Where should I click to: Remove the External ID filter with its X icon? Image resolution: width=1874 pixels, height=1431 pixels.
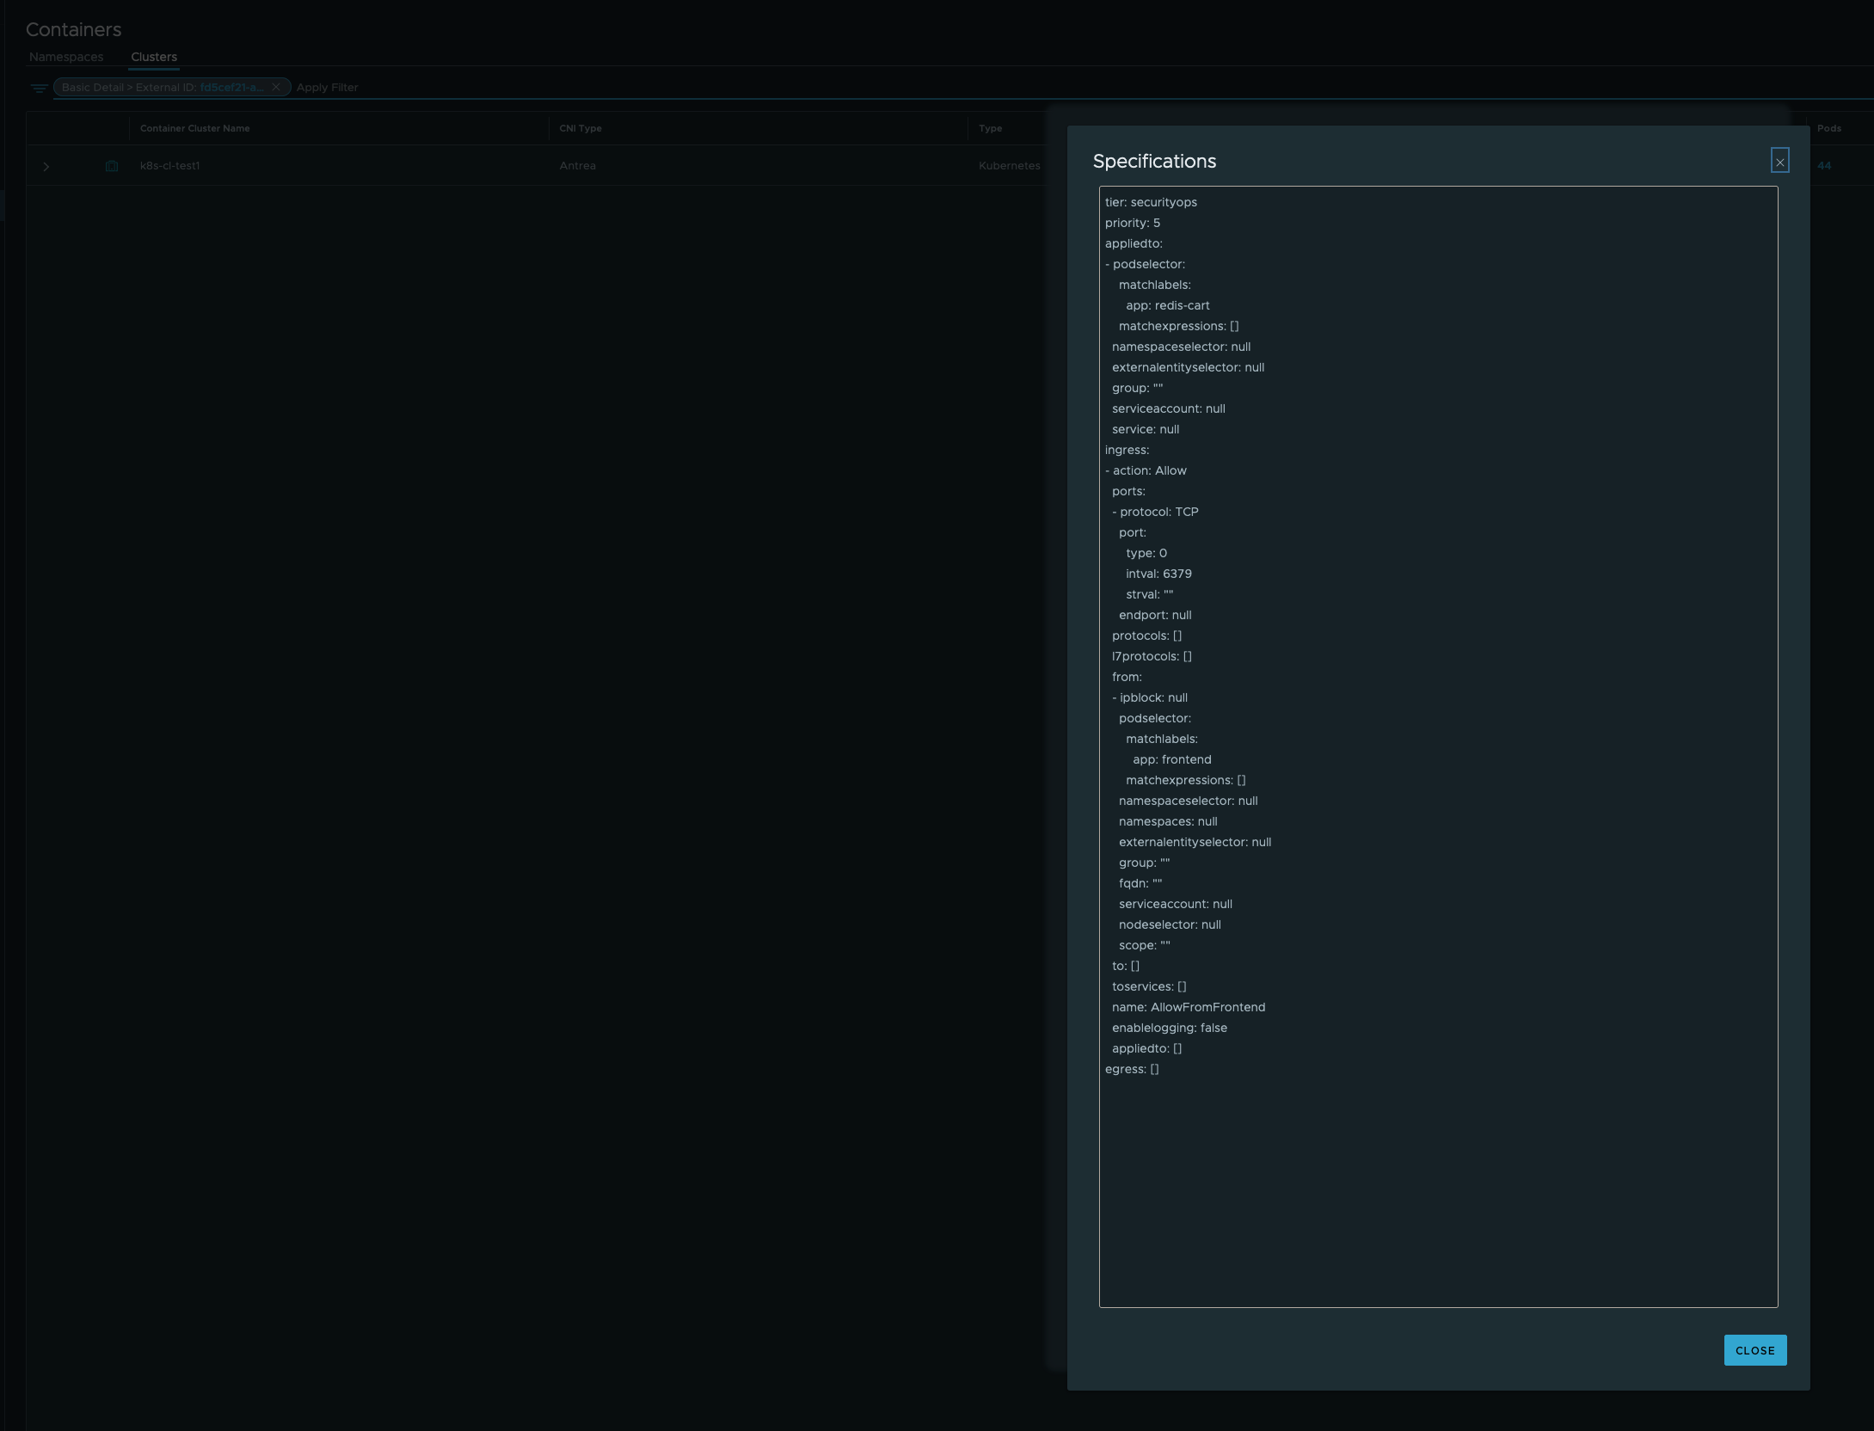click(x=276, y=87)
